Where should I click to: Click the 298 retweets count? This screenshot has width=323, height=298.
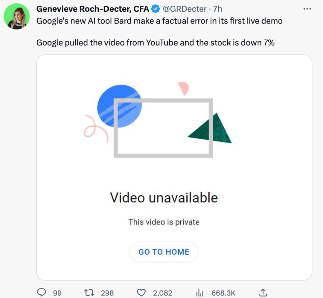coord(107,293)
